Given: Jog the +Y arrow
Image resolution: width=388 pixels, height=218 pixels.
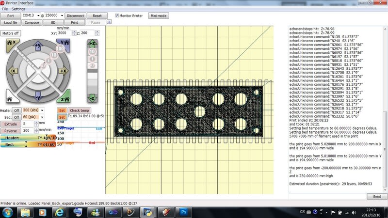Looking at the screenshot, I should pos(38,46).
